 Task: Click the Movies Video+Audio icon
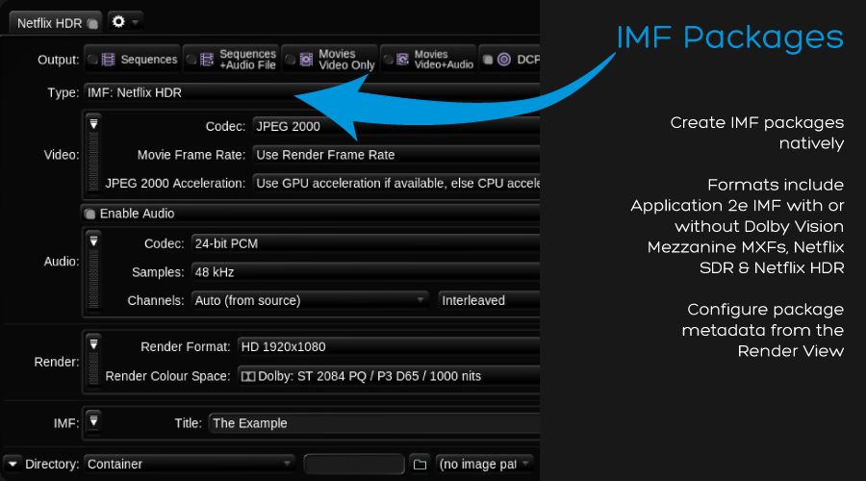403,60
